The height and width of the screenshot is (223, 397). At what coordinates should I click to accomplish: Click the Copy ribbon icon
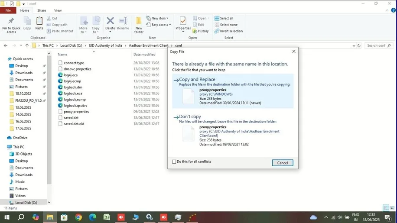[x=27, y=21]
